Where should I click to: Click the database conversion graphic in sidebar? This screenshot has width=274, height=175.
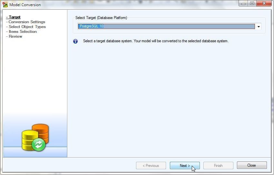(35, 137)
